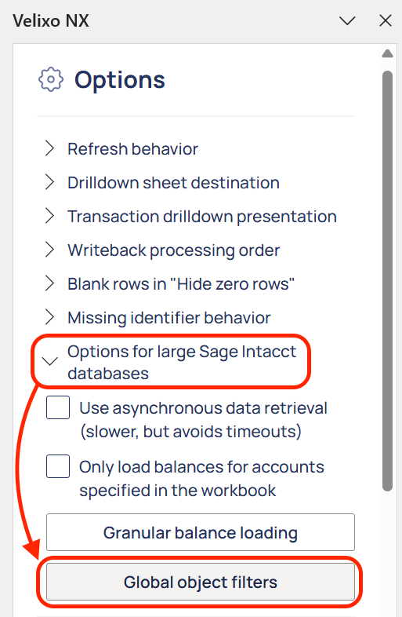Collapse large Sage Intacct databases chevron

pos(50,361)
